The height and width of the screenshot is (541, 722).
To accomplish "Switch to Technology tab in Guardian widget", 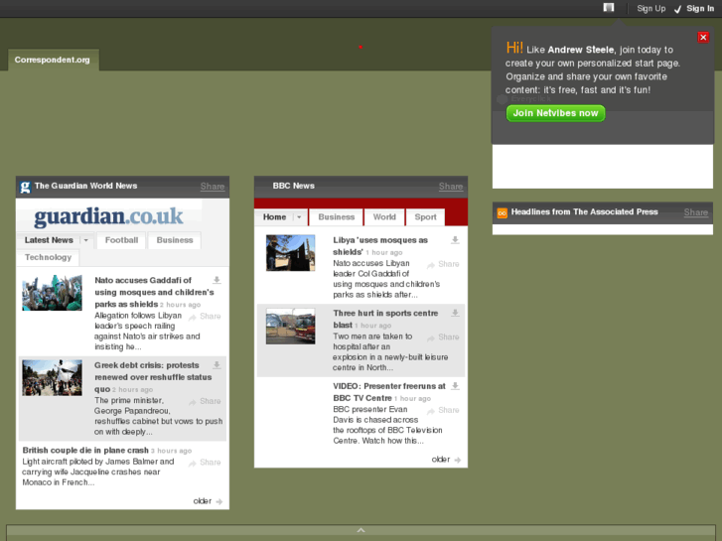I will click(x=48, y=257).
